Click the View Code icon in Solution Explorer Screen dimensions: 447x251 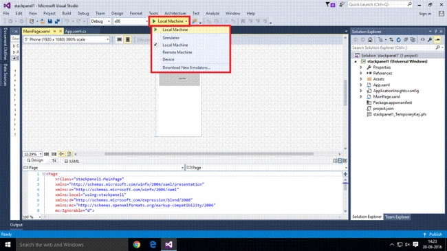[x=422, y=40]
